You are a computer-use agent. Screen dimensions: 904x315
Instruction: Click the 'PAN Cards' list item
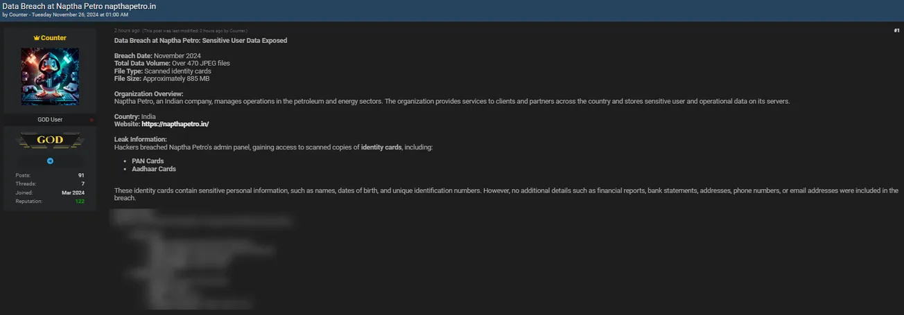point(148,161)
